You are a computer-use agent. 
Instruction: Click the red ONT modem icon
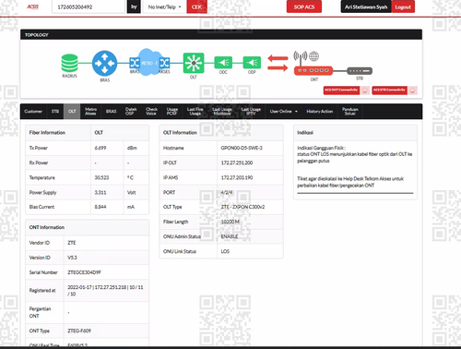click(x=313, y=71)
